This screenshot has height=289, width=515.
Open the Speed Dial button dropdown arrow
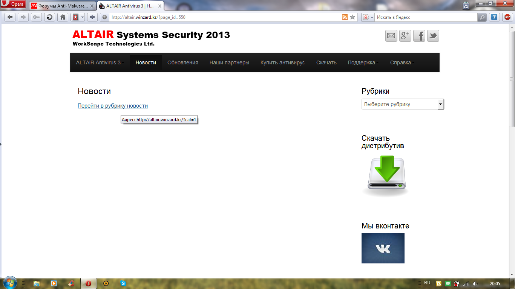click(x=82, y=17)
